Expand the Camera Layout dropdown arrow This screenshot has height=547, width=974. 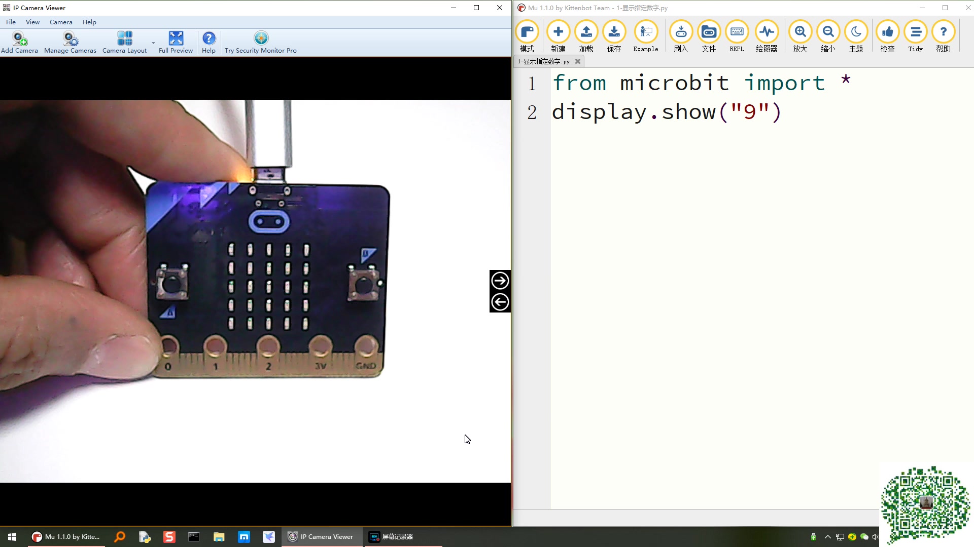(x=153, y=43)
